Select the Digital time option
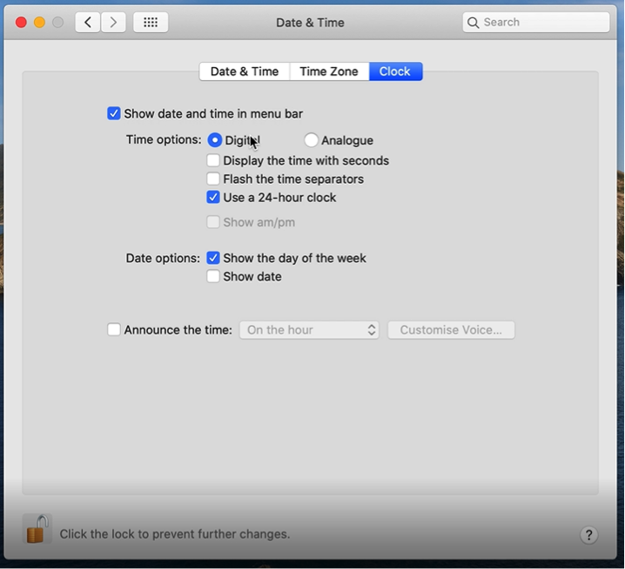 point(215,140)
